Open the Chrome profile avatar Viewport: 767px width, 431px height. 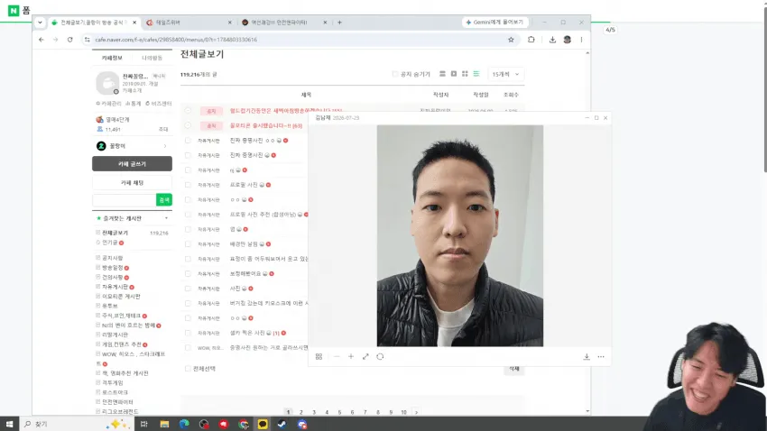tap(567, 40)
